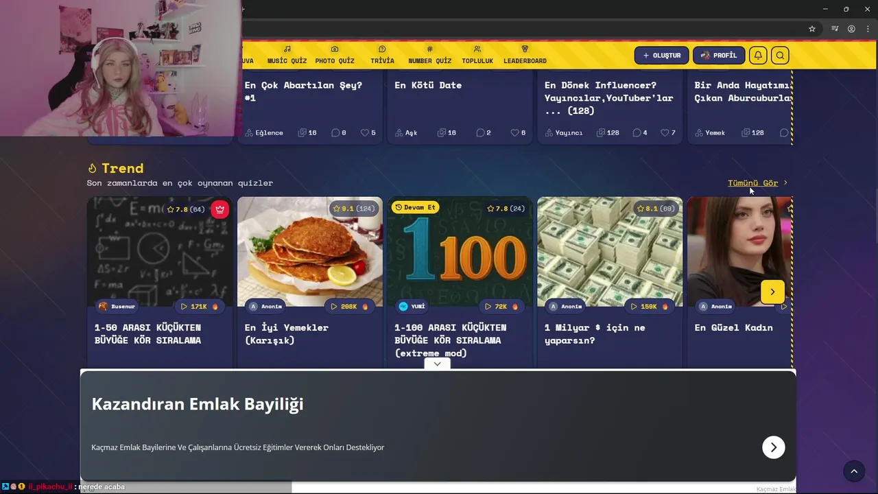Screen dimensions: 878x494
Task: Go to next Trend quizzes with the yellow arrow
Action: pos(772,292)
